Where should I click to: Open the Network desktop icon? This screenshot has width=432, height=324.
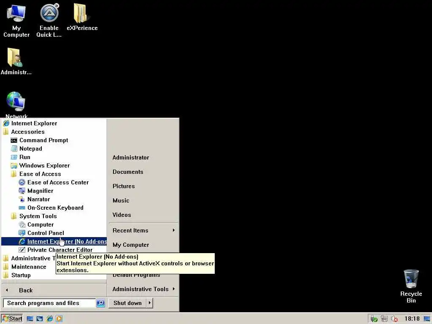tap(16, 105)
